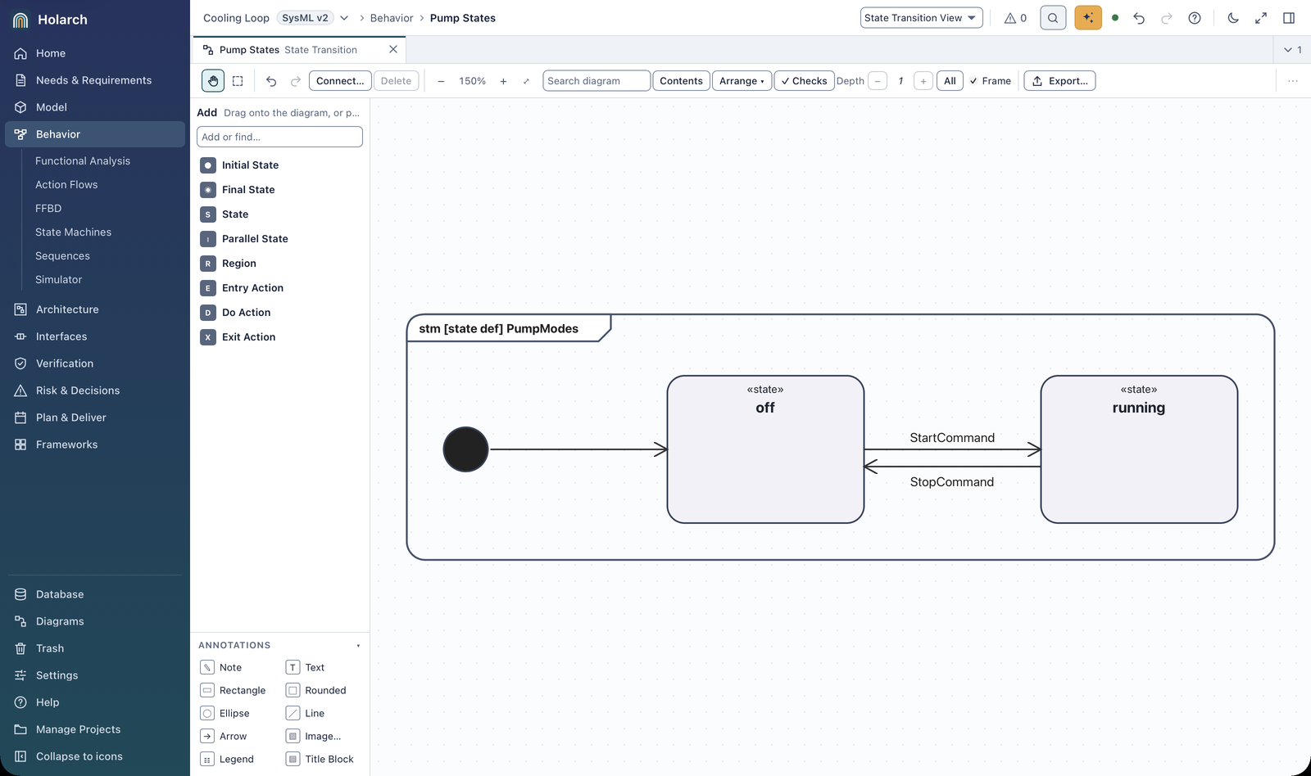Open the Simulator sidebar item

coord(58,280)
